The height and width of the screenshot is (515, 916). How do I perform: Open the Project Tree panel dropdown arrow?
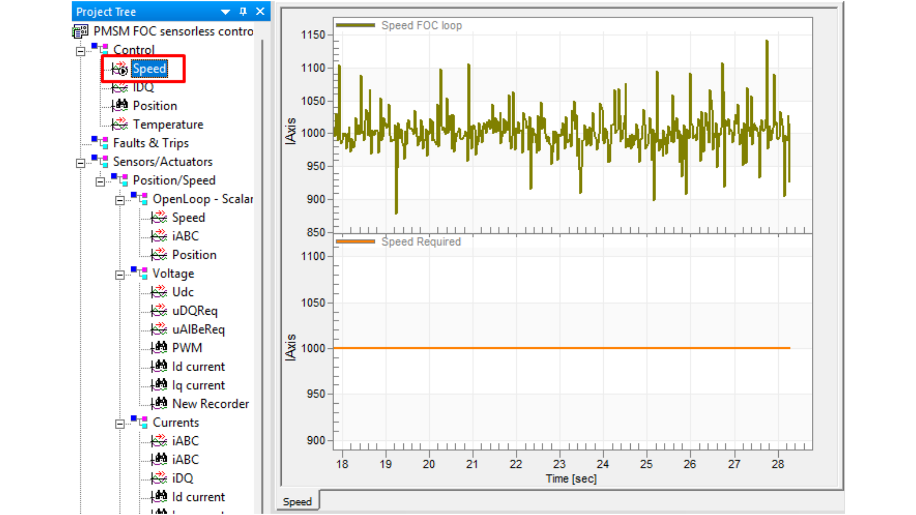click(x=225, y=12)
